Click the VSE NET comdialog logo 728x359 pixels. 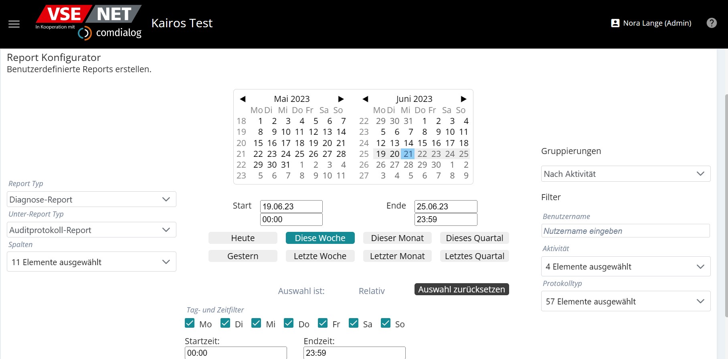[89, 23]
